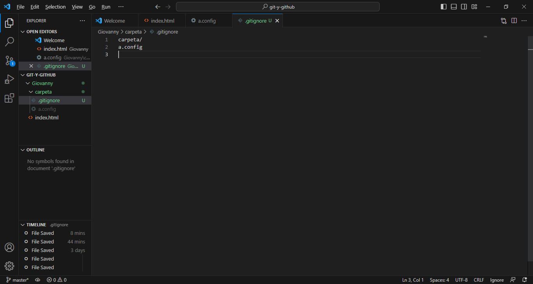This screenshot has height=284, width=533.
Task: Open the Run and Debug view
Action: click(9, 79)
